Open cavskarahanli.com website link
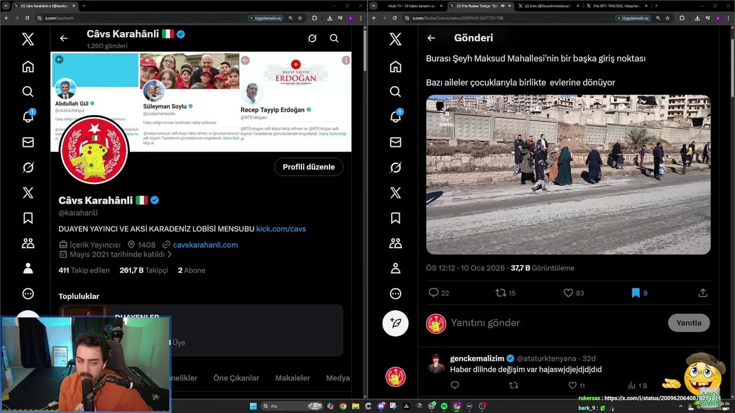Screen dimensions: 735x413 [x=205, y=245]
